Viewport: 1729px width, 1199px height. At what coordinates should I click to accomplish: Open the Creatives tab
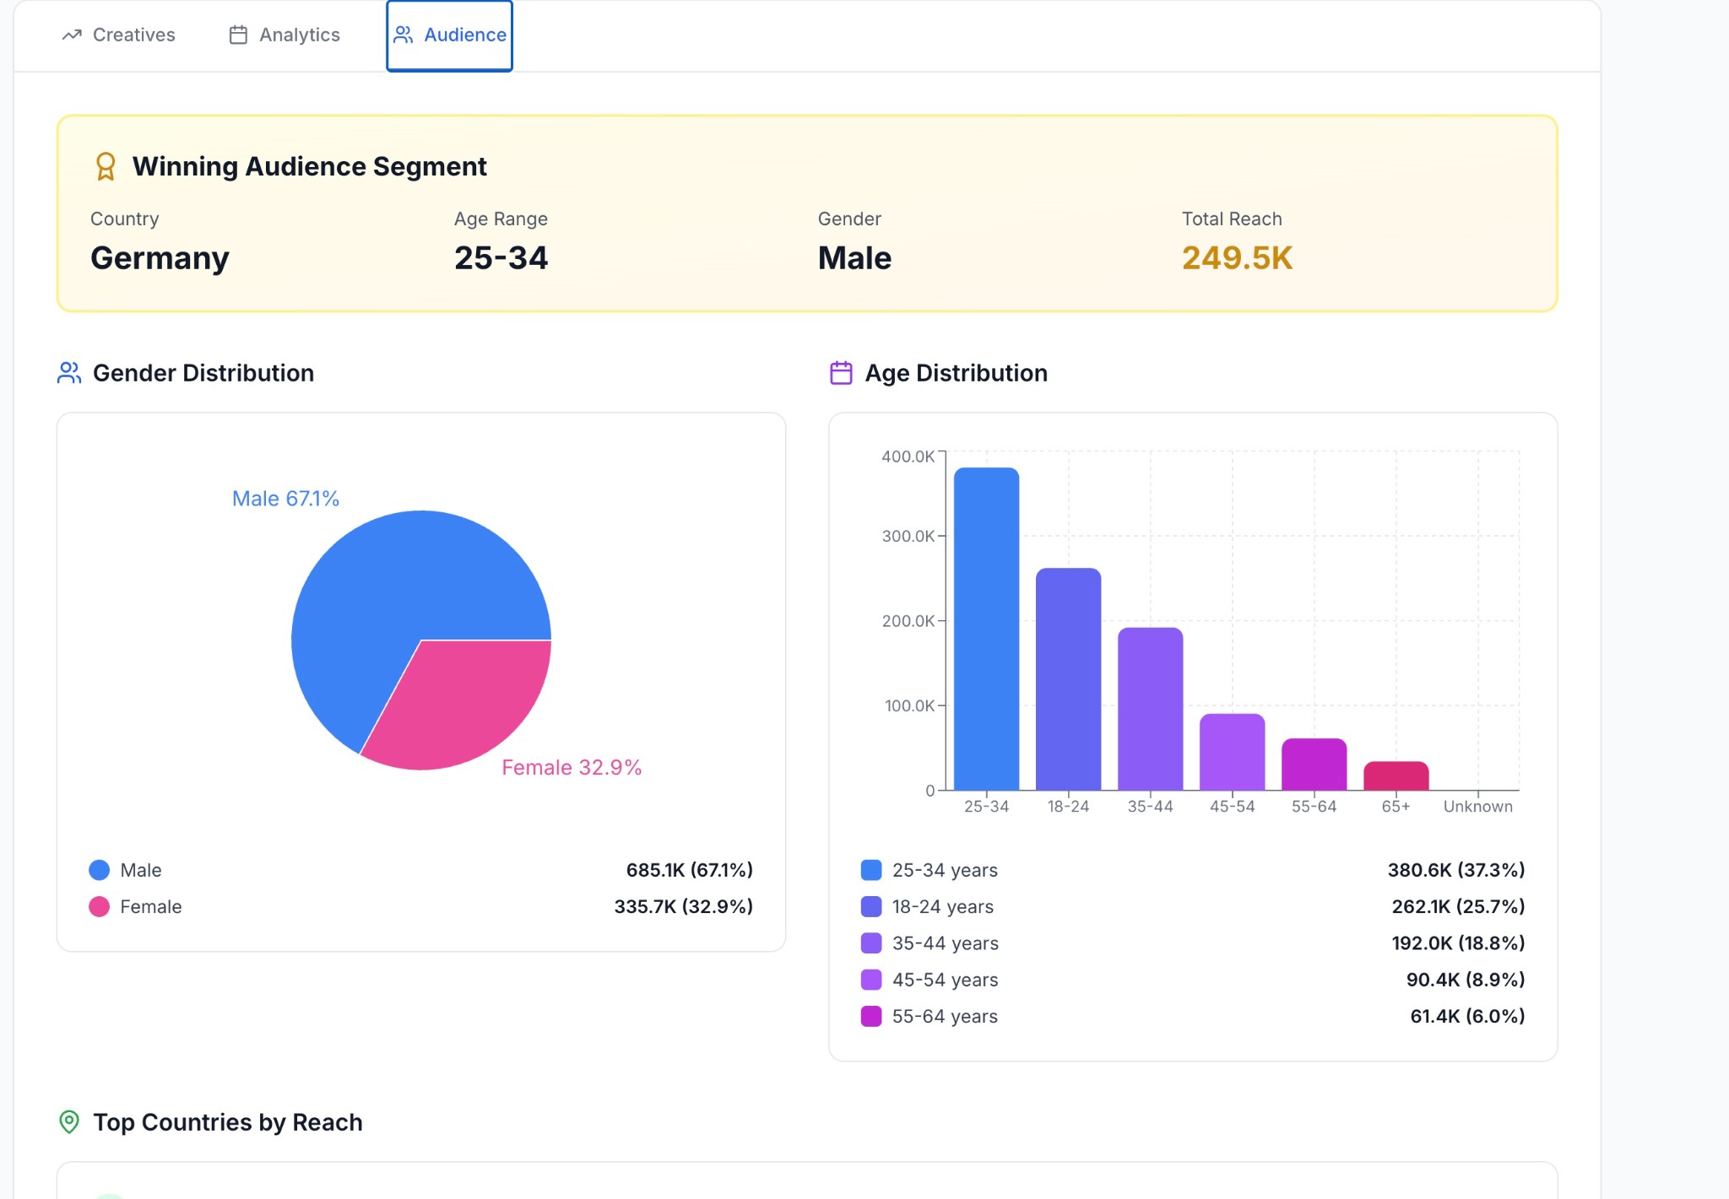pos(133,35)
